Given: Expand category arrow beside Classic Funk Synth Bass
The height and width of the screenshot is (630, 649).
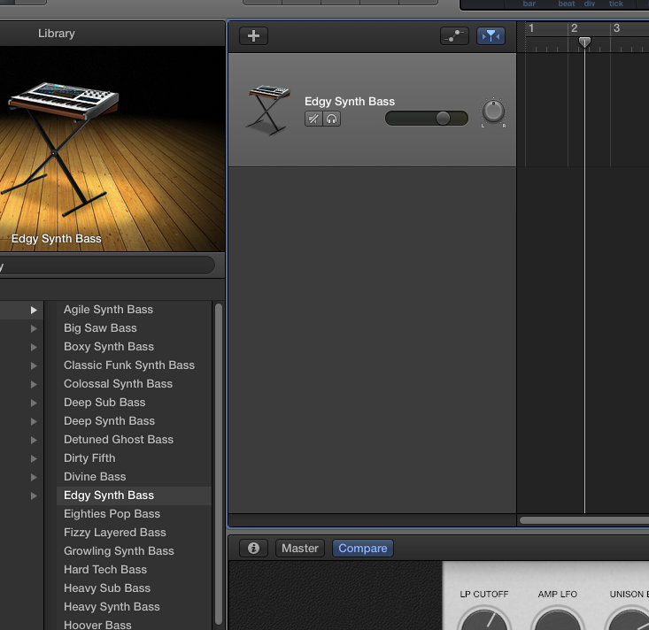Looking at the screenshot, I should coord(34,365).
